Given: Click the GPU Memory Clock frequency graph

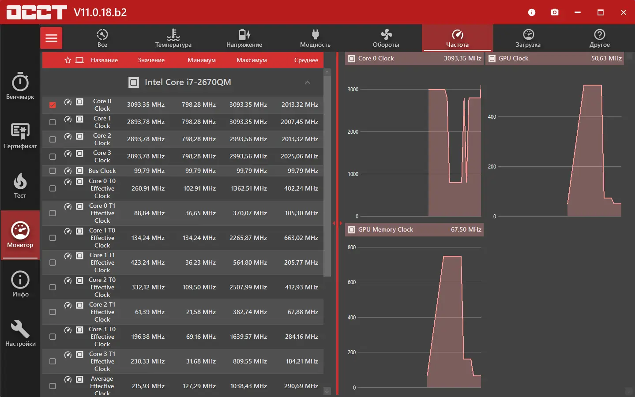Looking at the screenshot, I should (x=414, y=315).
